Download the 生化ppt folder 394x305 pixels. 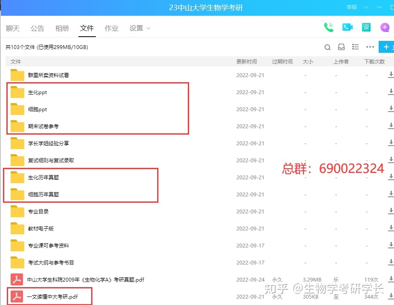click(391, 92)
